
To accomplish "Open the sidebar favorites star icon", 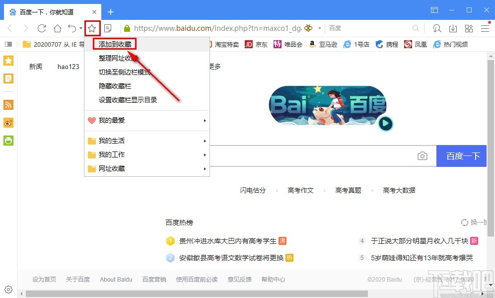I will 8,61.
